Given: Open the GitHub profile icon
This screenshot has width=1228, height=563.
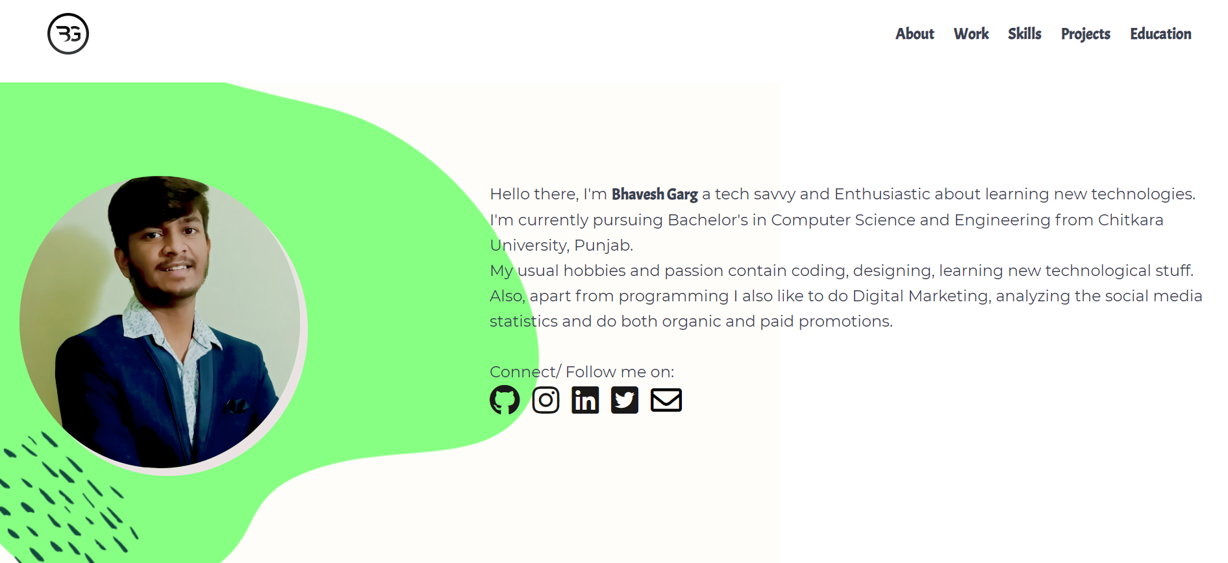Looking at the screenshot, I should 505,400.
